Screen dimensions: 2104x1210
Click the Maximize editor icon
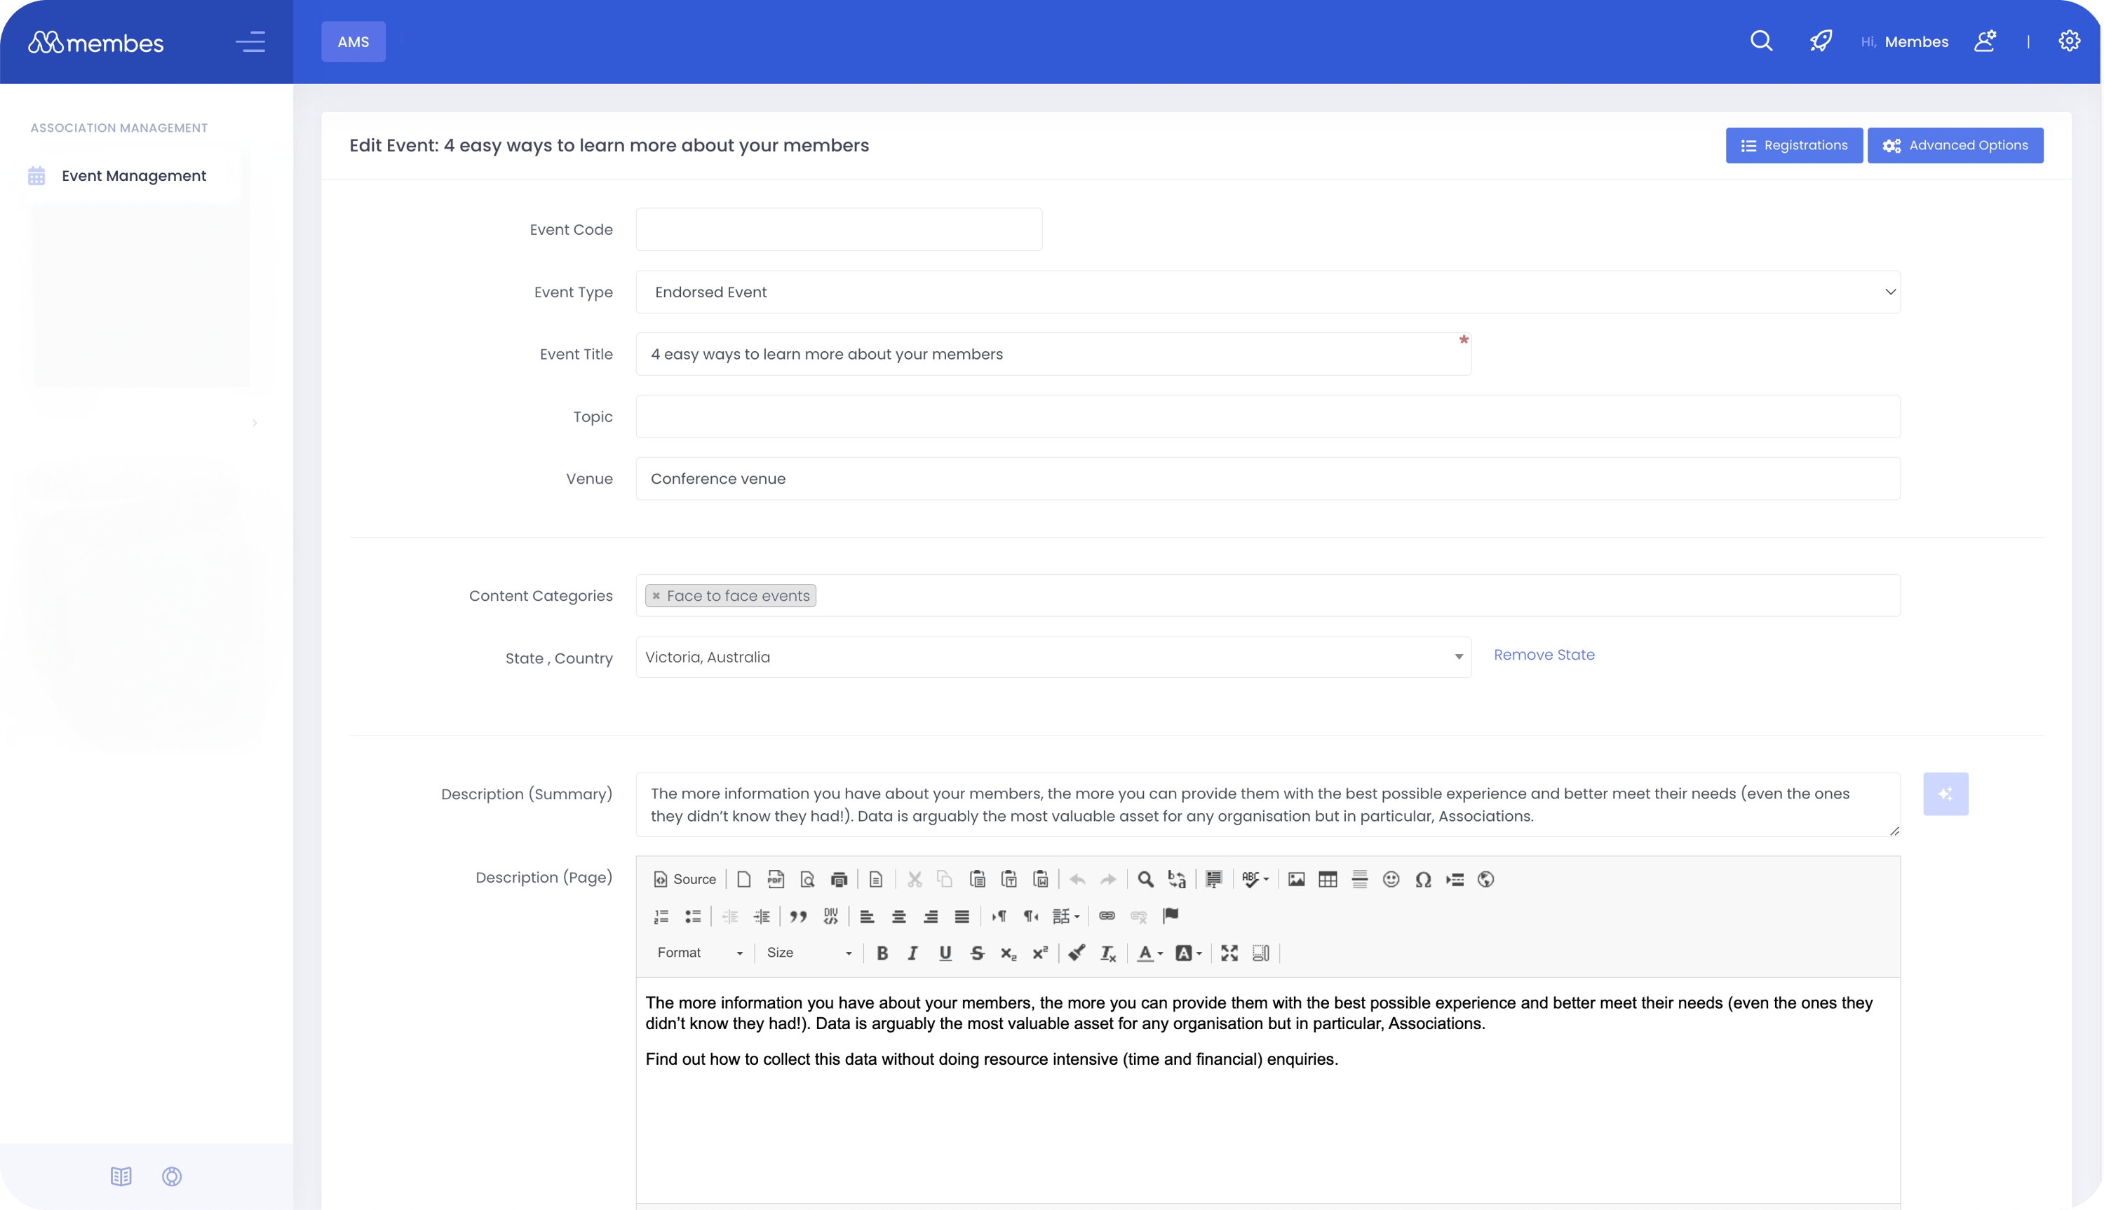pyautogui.click(x=1229, y=953)
